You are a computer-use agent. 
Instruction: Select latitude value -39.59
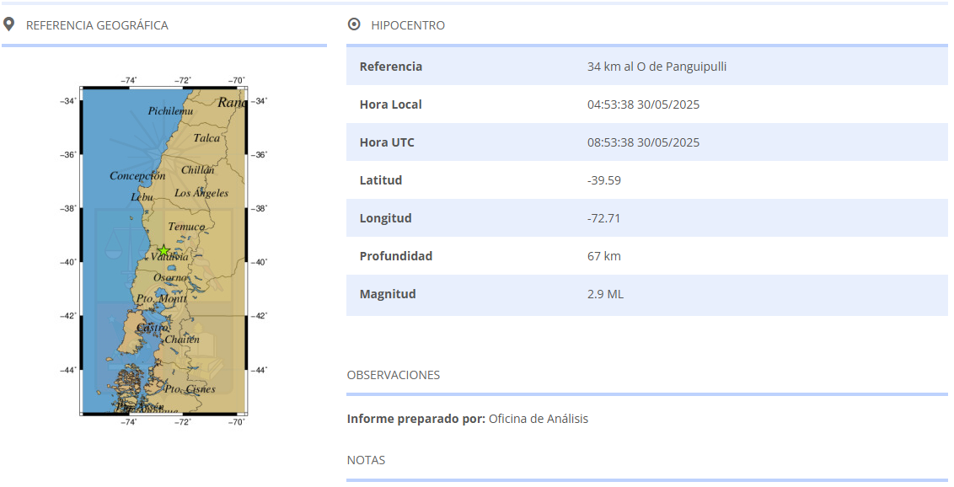(x=604, y=180)
